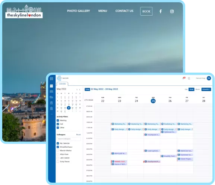Screen dimensions: 215x185
Task: Click the BOOK button
Action: click(x=146, y=11)
